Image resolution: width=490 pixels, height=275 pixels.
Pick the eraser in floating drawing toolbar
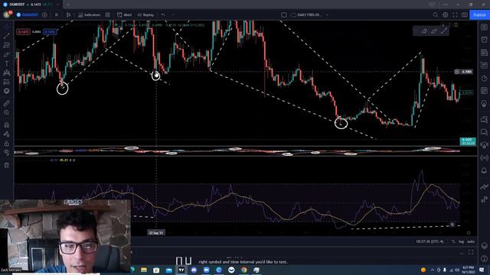tap(424, 31)
